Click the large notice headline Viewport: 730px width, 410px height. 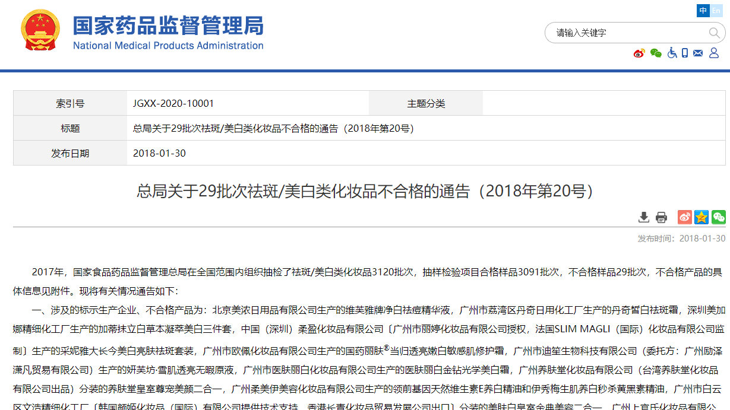pyautogui.click(x=365, y=190)
